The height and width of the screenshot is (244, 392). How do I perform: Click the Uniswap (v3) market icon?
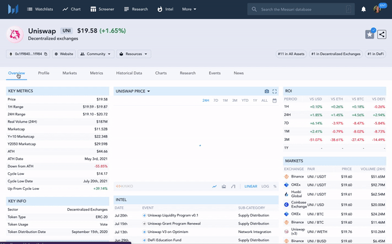click(x=287, y=232)
